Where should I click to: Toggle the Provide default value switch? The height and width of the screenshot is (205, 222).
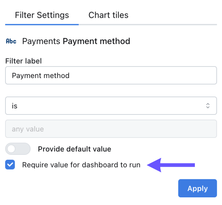point(18,149)
